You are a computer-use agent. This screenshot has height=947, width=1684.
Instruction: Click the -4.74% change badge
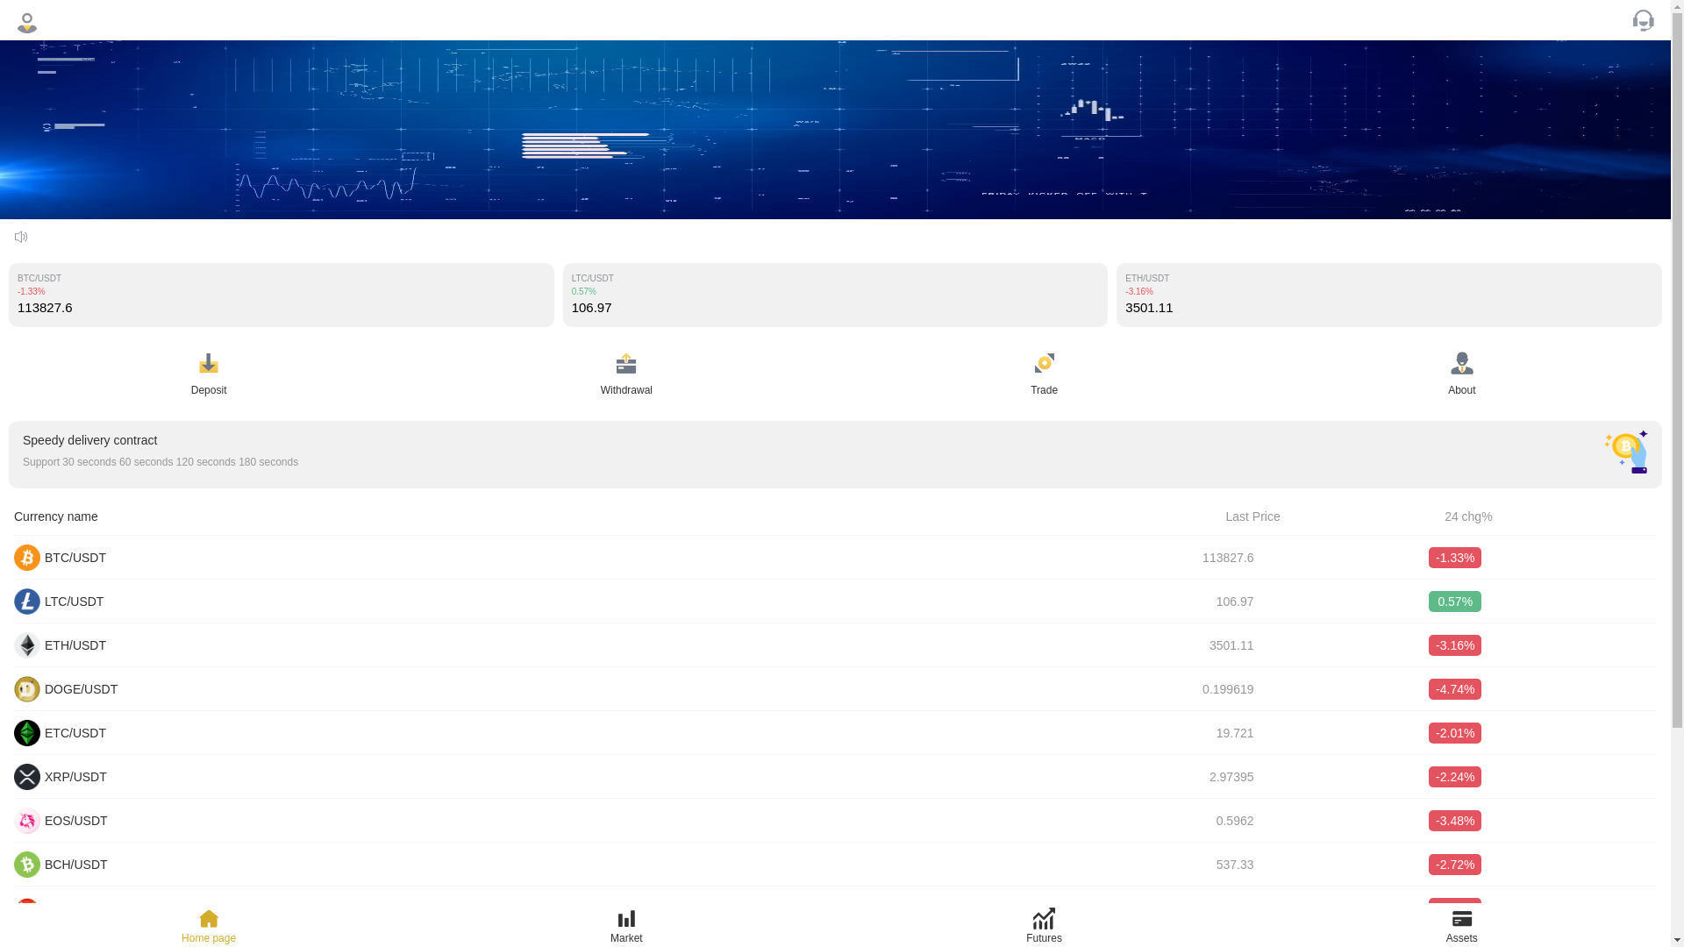coord(1454,689)
